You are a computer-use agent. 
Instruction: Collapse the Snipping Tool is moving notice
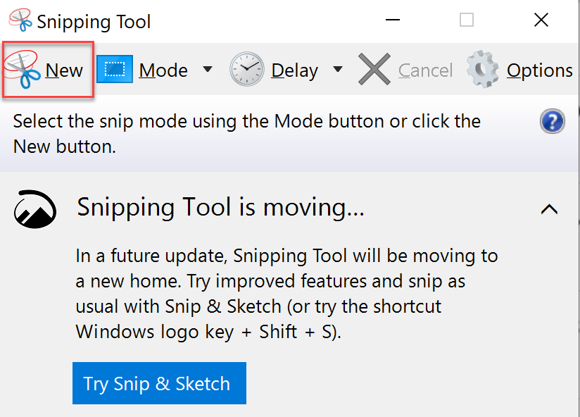click(549, 209)
